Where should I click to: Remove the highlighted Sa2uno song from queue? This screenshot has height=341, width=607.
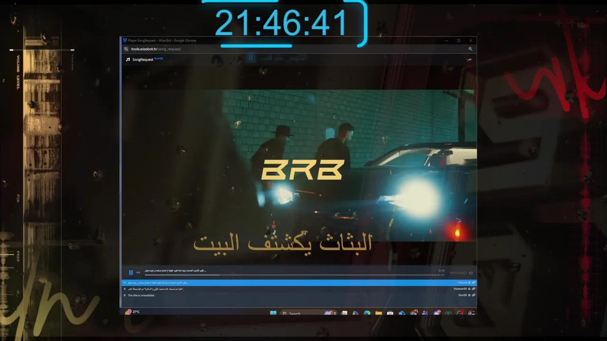pyautogui.click(x=125, y=283)
